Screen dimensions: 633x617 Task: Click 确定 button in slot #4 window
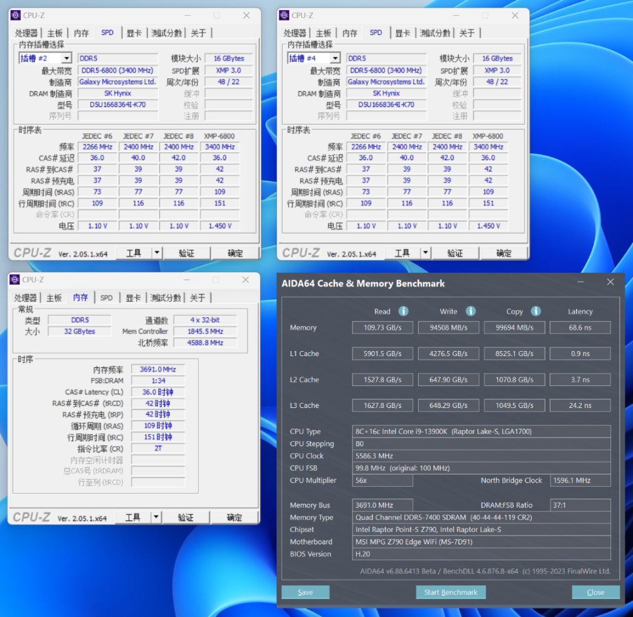[x=504, y=253]
